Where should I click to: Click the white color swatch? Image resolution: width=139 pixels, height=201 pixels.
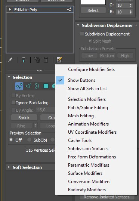pos(93,2)
